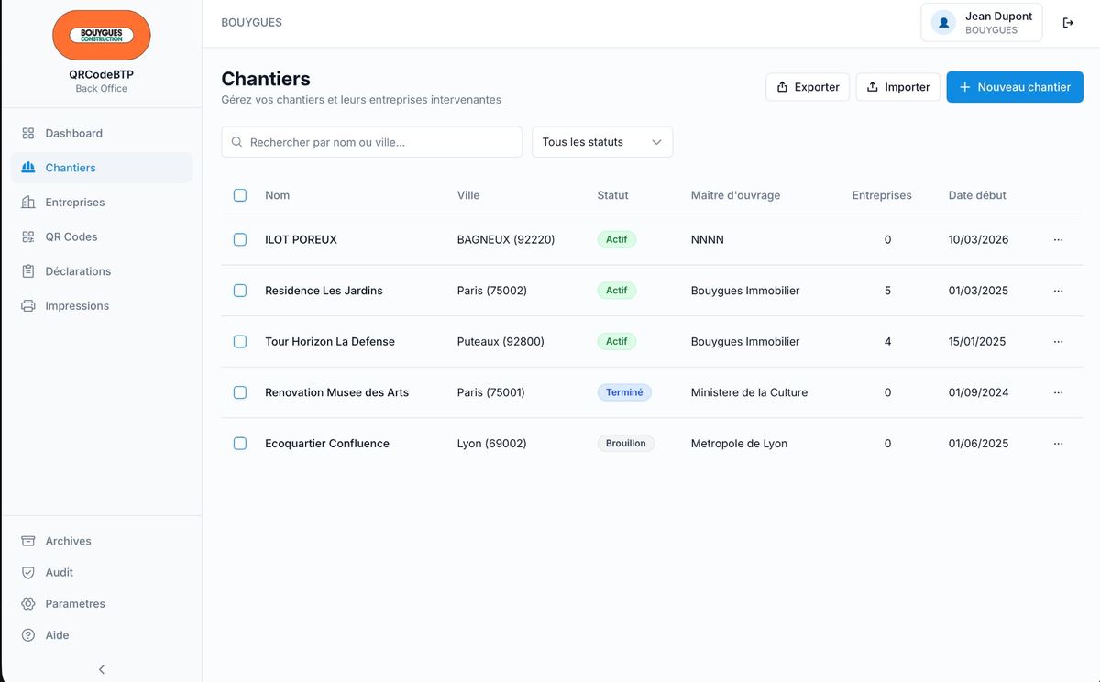Select the Impressions printer icon
Screen dimensions: 1100x682
click(x=27, y=305)
